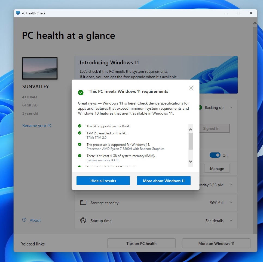Click the green check next to TPM 2.0
Image resolution: width=263 pixels, height=262 pixels.
(x=80, y=133)
